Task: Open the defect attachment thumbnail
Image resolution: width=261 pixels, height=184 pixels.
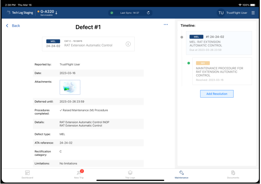Action: (x=70, y=87)
